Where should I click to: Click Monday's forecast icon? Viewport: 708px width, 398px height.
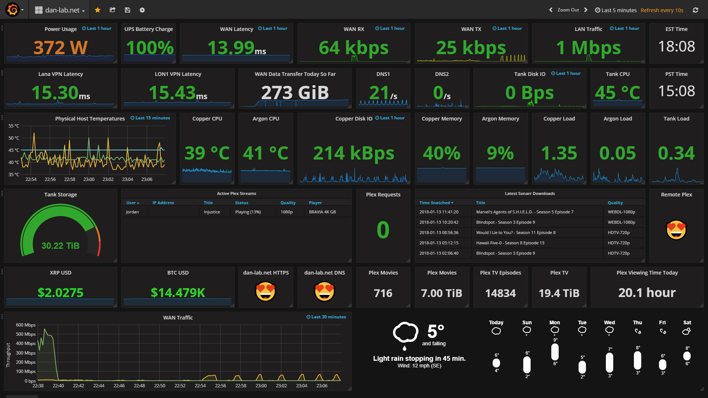pyautogui.click(x=555, y=331)
